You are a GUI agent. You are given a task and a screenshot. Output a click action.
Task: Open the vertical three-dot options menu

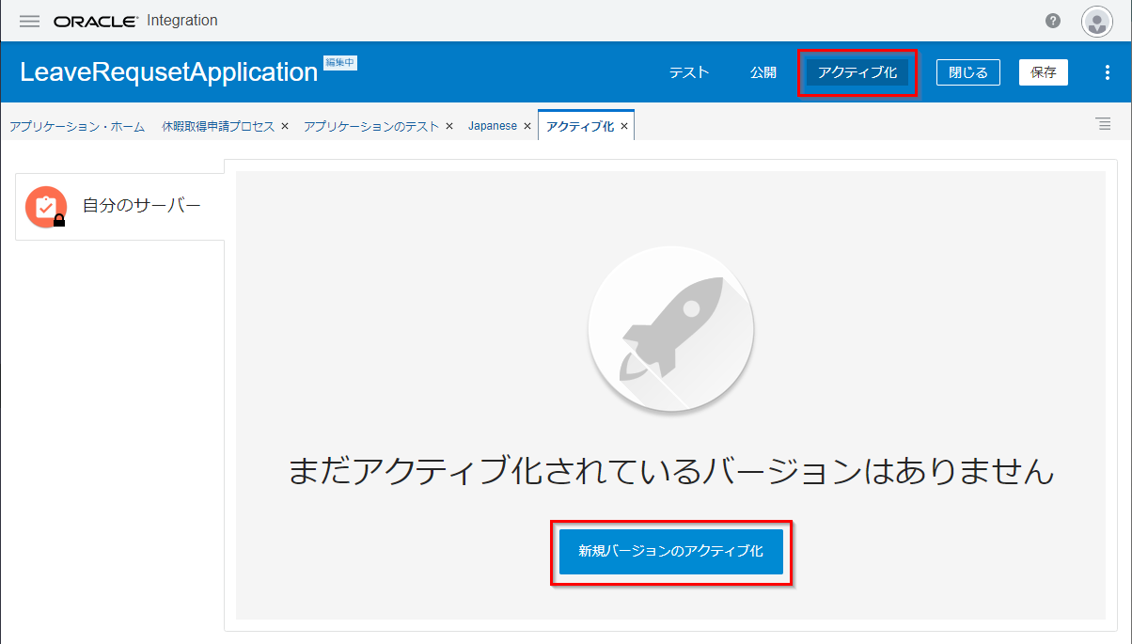(x=1107, y=72)
